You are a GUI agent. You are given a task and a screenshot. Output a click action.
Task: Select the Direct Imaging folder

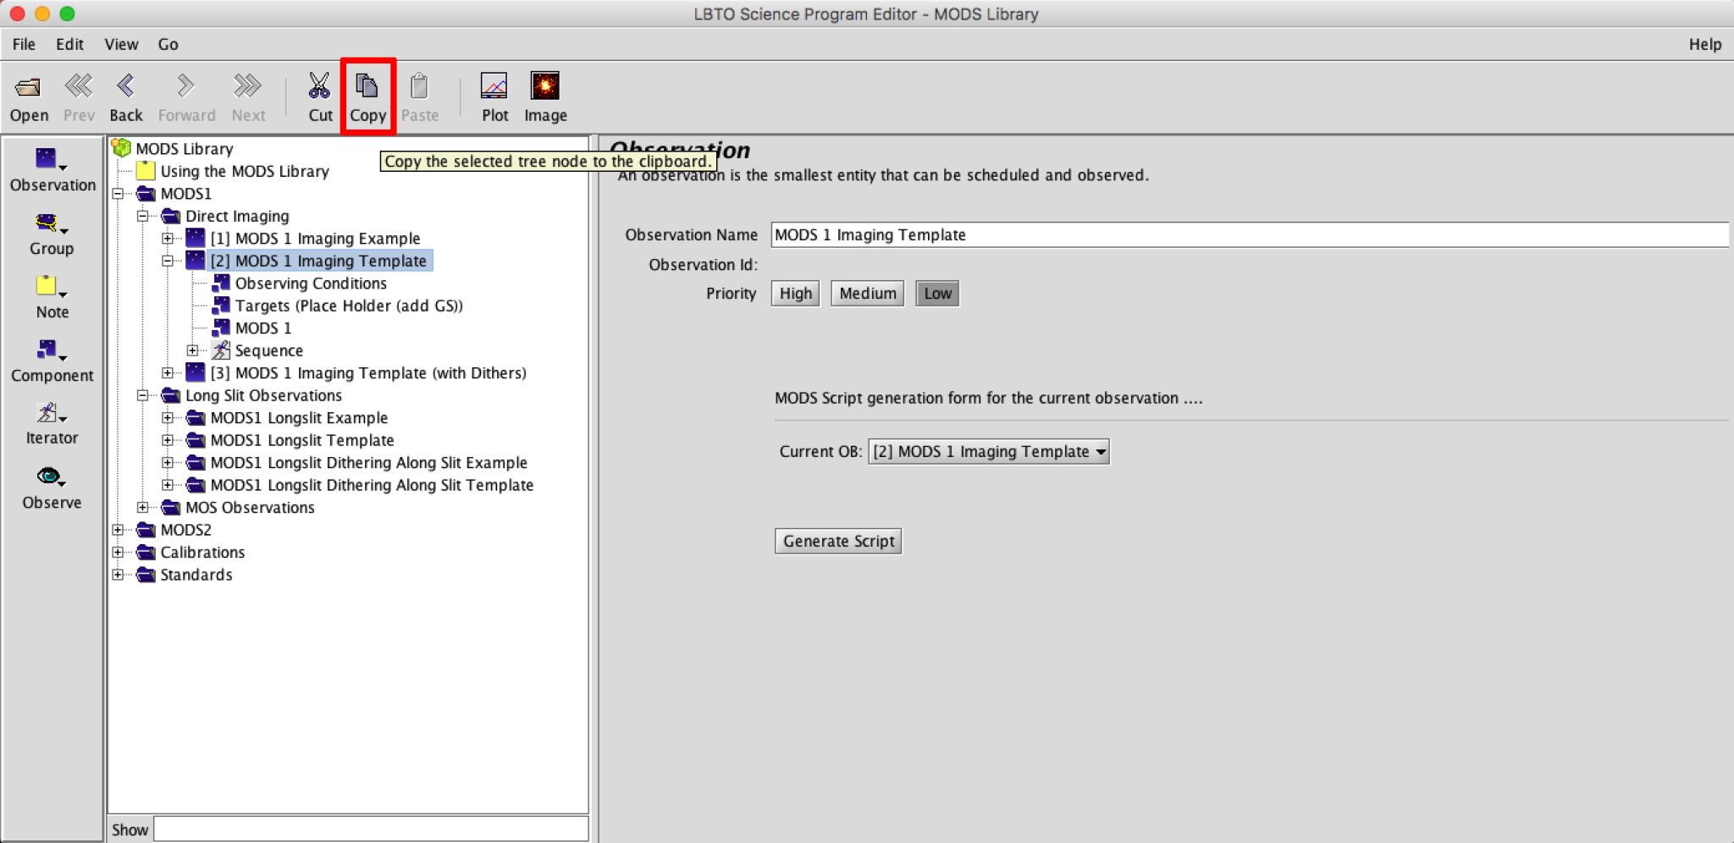pyautogui.click(x=237, y=216)
